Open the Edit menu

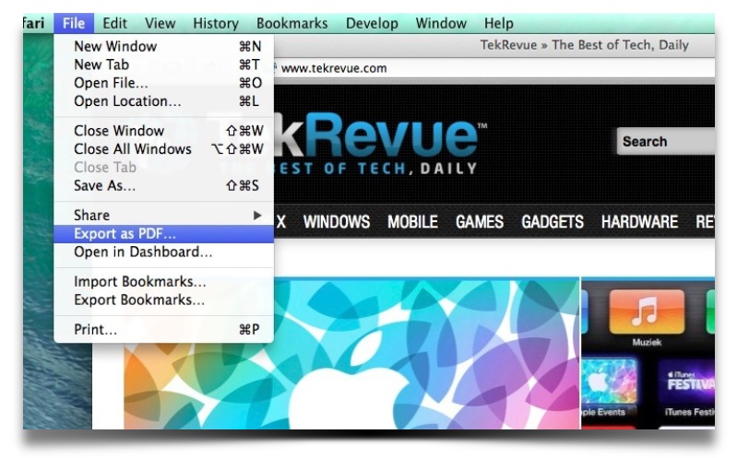[114, 23]
